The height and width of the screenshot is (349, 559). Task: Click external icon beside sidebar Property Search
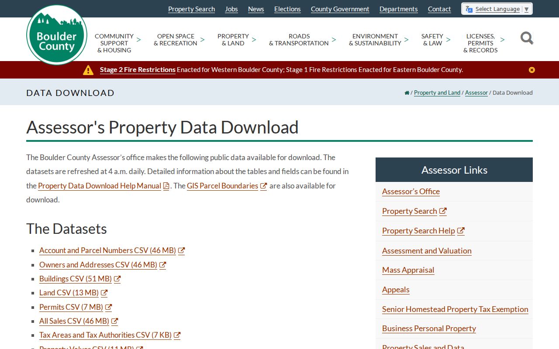pos(443,211)
